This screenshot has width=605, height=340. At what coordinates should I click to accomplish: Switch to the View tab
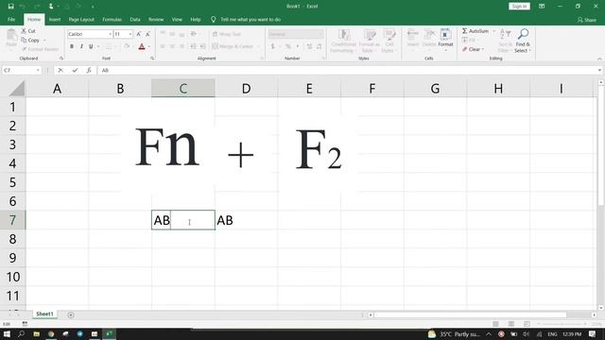coord(177,19)
